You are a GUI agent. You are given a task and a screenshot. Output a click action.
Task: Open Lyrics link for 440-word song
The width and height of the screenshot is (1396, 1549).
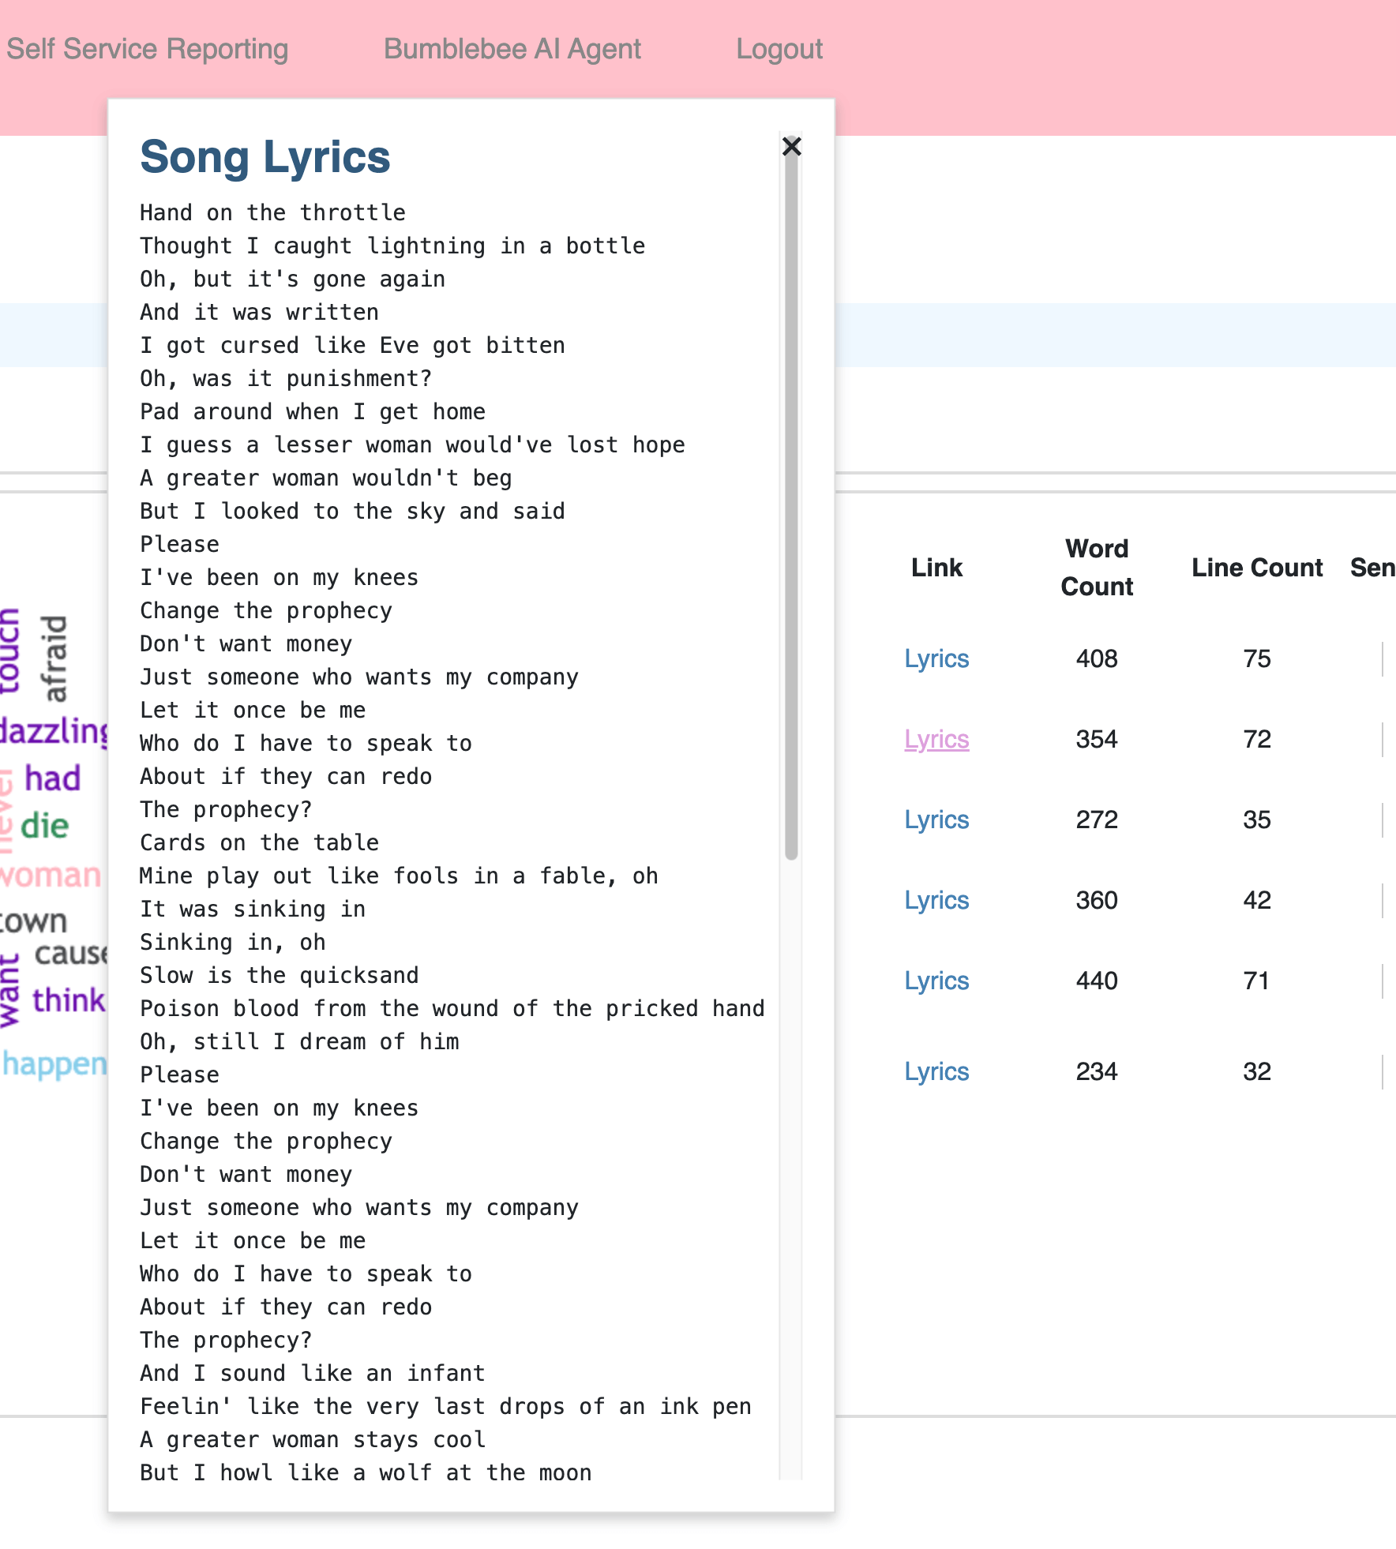coord(936,981)
